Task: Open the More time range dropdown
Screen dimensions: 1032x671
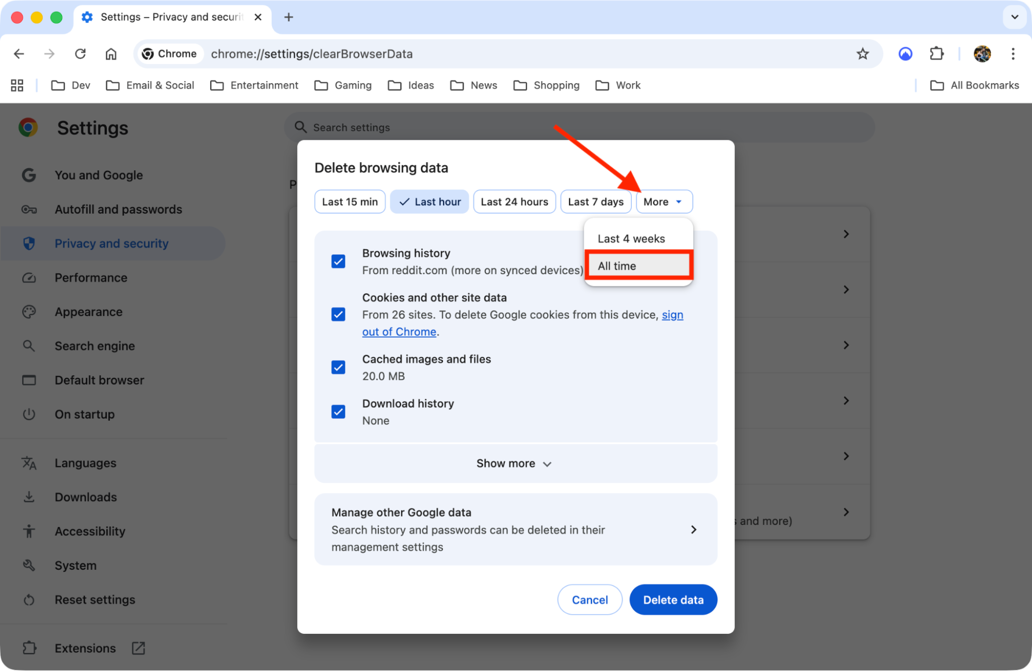Action: pos(664,201)
